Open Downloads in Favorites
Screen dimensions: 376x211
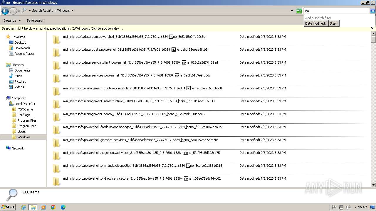pos(22,48)
